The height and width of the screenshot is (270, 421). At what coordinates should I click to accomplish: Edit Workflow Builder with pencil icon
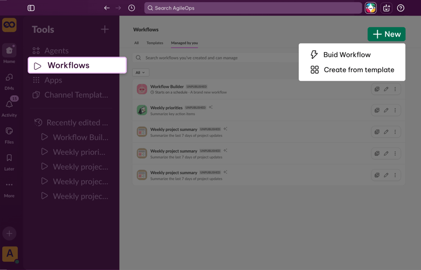coord(386,89)
